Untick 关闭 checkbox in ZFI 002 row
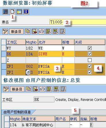 click(90, 66)
